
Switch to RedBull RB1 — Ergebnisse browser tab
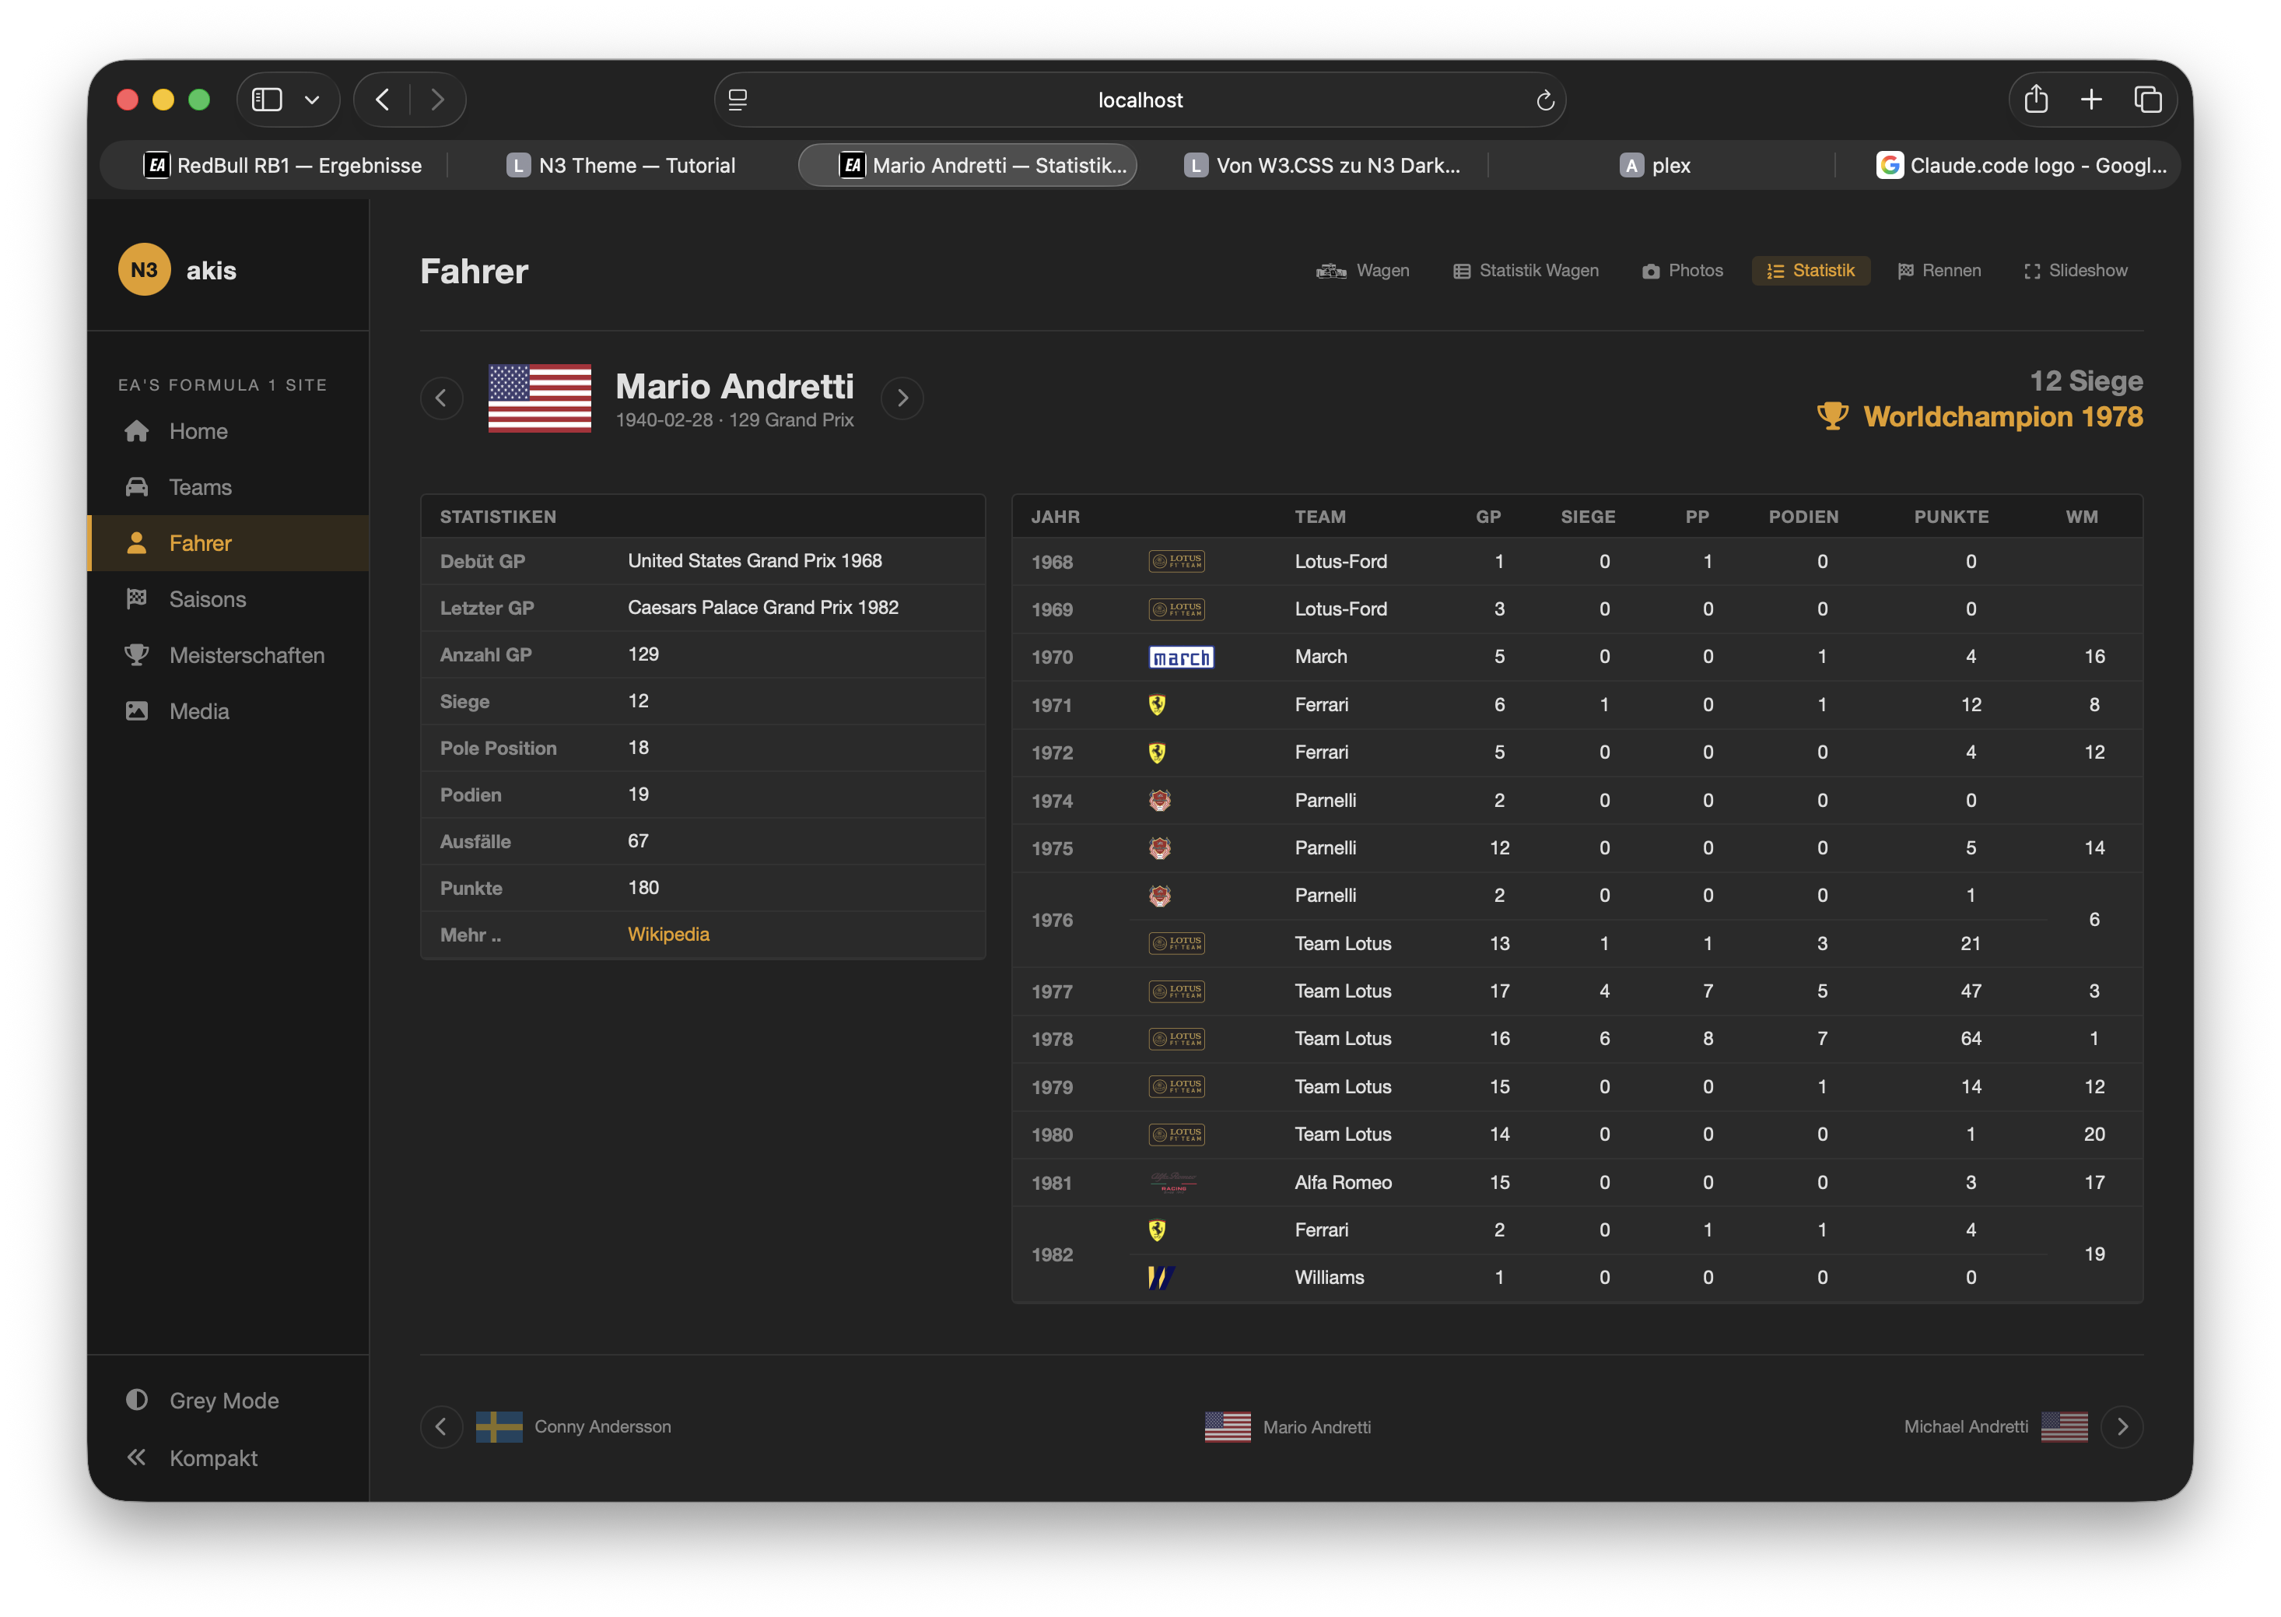[282, 165]
